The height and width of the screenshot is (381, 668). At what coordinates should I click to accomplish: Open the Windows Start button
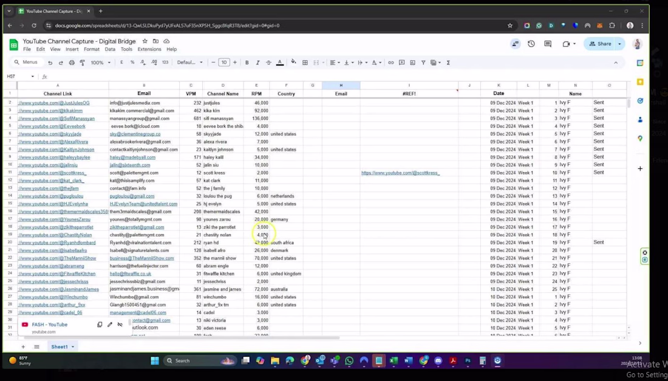click(x=155, y=360)
